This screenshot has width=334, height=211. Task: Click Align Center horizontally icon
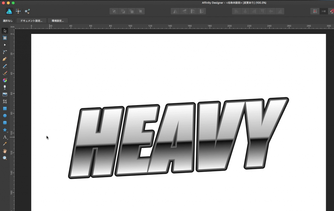(245, 11)
